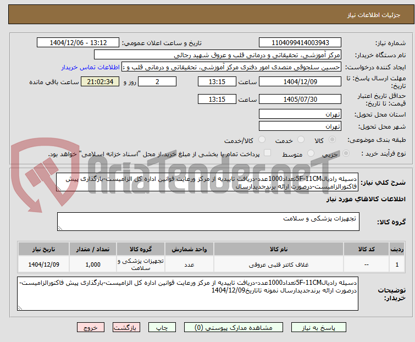Click the خروج exit button
This screenshot has width=415, height=342.
[91, 328]
